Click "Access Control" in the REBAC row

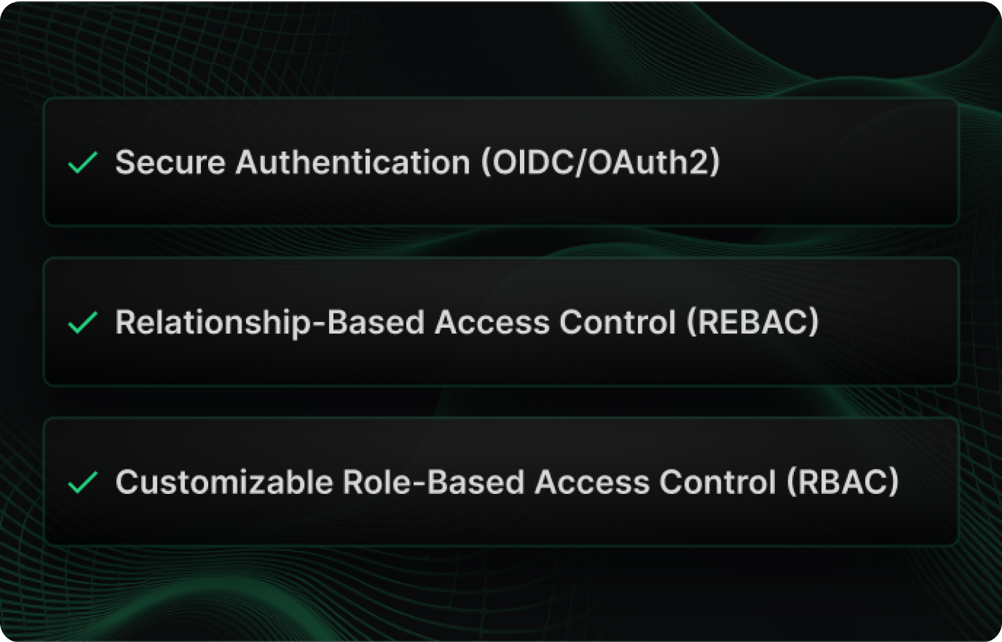pyautogui.click(x=554, y=322)
